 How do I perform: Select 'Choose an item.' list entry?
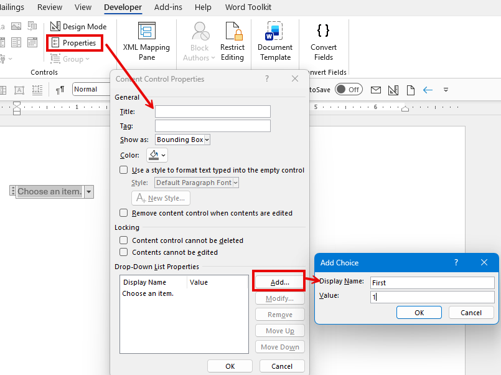pos(147,293)
